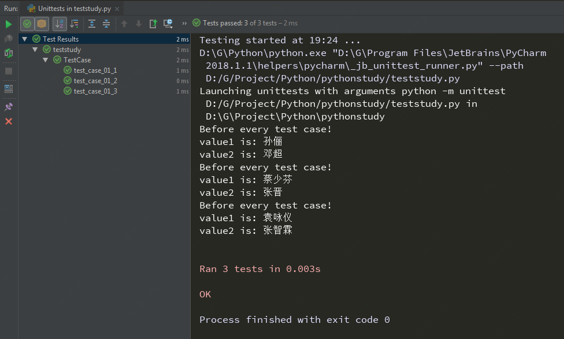This screenshot has height=339, width=564.
Task: Toggle Show Passed tests filter
Action: point(27,24)
